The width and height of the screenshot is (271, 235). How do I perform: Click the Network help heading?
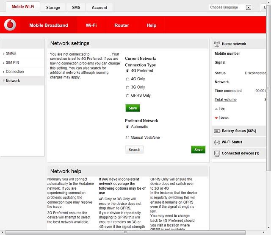tap(66, 171)
